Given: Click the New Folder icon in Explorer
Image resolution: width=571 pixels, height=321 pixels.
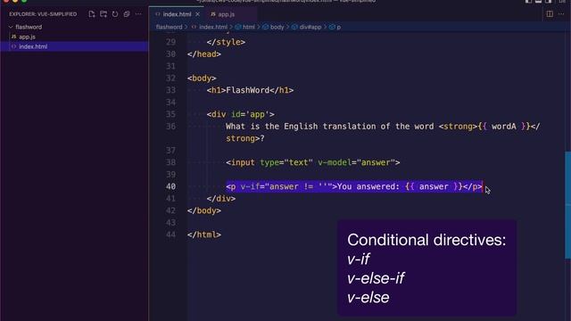Looking at the screenshot, I should point(103,14).
